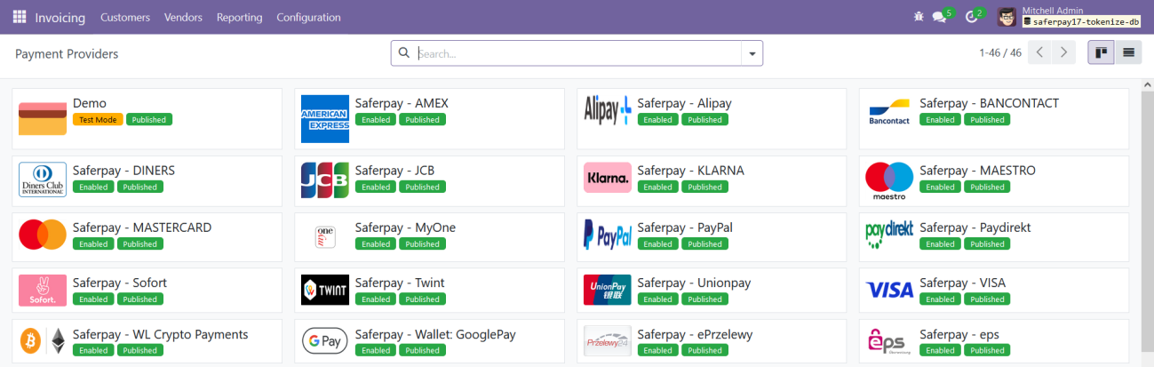Click the PayPal provider logo
The height and width of the screenshot is (367, 1154).
point(608,235)
